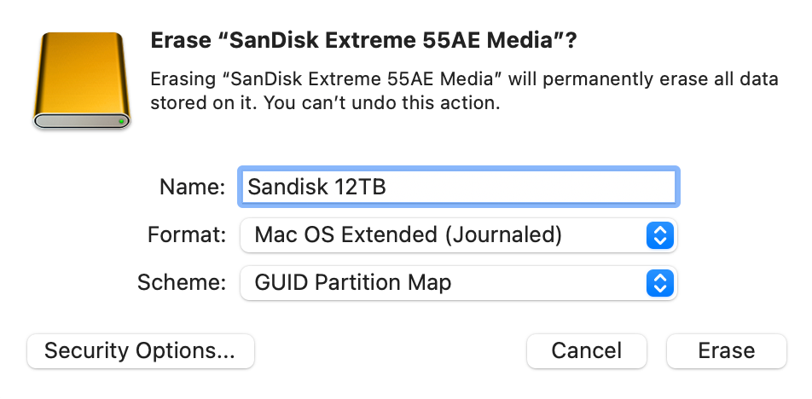Click the orange external drive icon

pos(81,80)
